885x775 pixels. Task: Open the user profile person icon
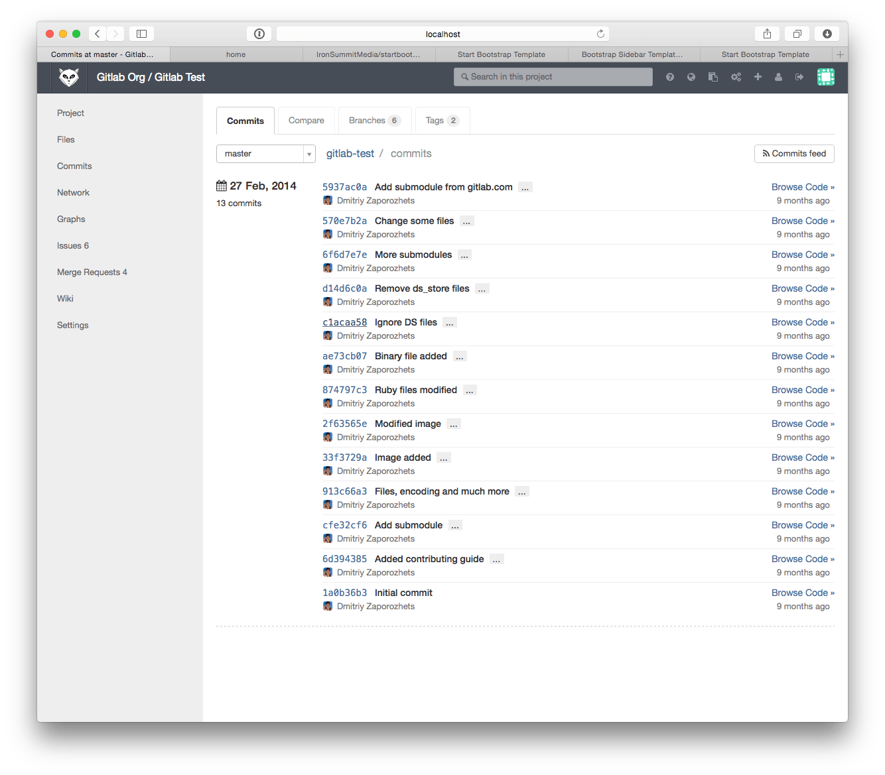pos(778,77)
